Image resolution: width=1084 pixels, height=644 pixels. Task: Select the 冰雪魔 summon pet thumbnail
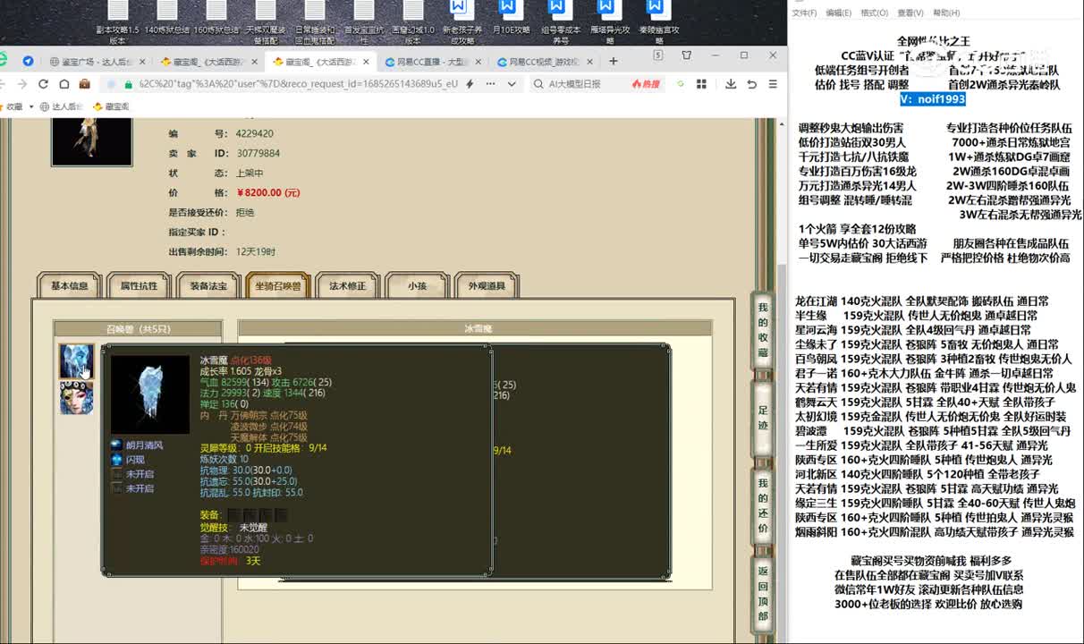76,361
